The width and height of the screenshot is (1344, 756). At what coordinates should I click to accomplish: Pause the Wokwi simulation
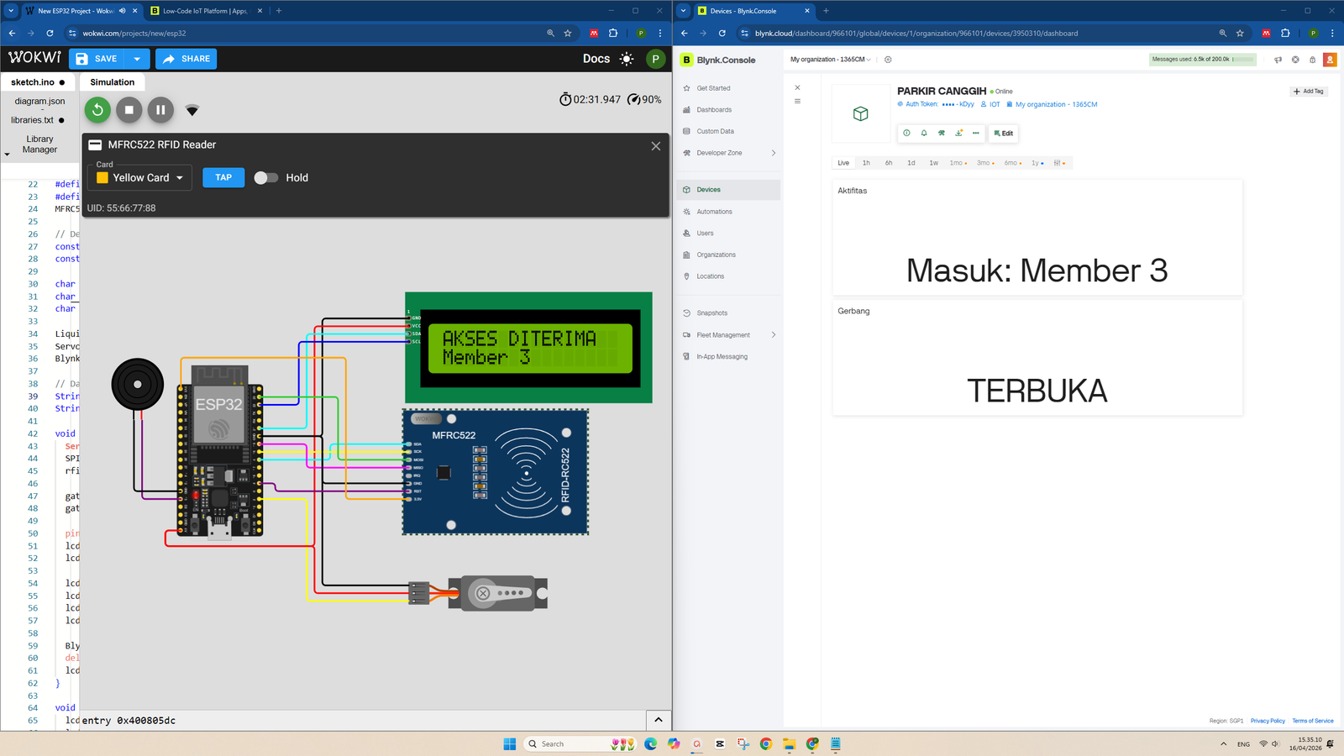click(160, 110)
